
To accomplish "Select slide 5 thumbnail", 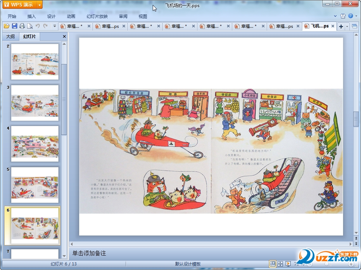I will [x=35, y=185].
